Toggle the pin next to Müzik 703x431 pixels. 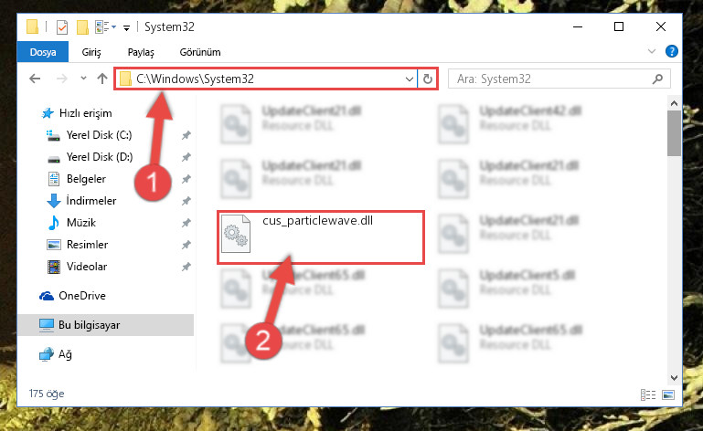186,223
